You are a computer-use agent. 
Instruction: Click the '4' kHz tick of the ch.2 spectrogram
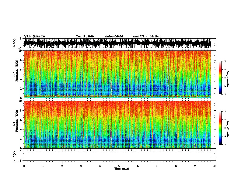pos(21,129)
